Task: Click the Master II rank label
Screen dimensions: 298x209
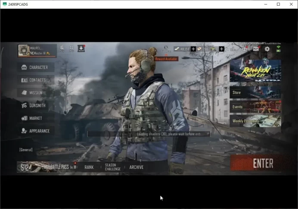Action: [40, 53]
